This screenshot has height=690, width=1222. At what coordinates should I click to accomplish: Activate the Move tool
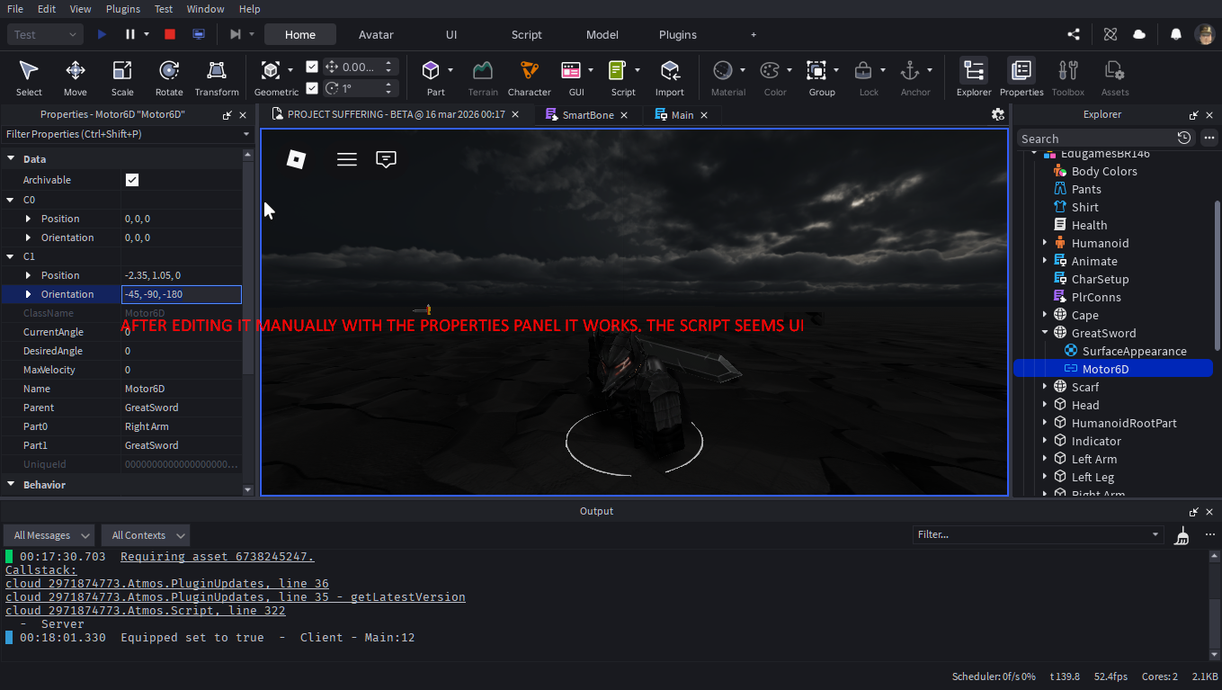pyautogui.click(x=76, y=78)
